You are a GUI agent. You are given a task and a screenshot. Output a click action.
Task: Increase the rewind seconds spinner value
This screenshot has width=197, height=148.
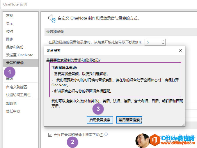(163, 40)
